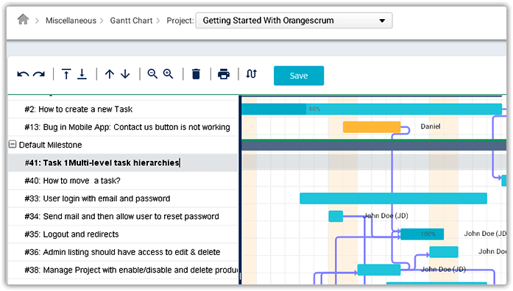Select task #2 How to create a new Task
Viewport: 513px width, 291px height.
click(x=79, y=109)
